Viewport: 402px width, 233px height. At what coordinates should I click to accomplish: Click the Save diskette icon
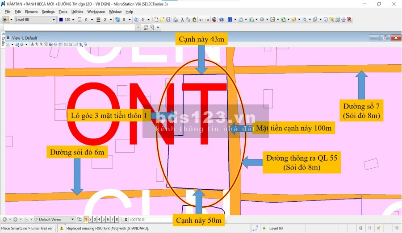[x=168, y=20]
